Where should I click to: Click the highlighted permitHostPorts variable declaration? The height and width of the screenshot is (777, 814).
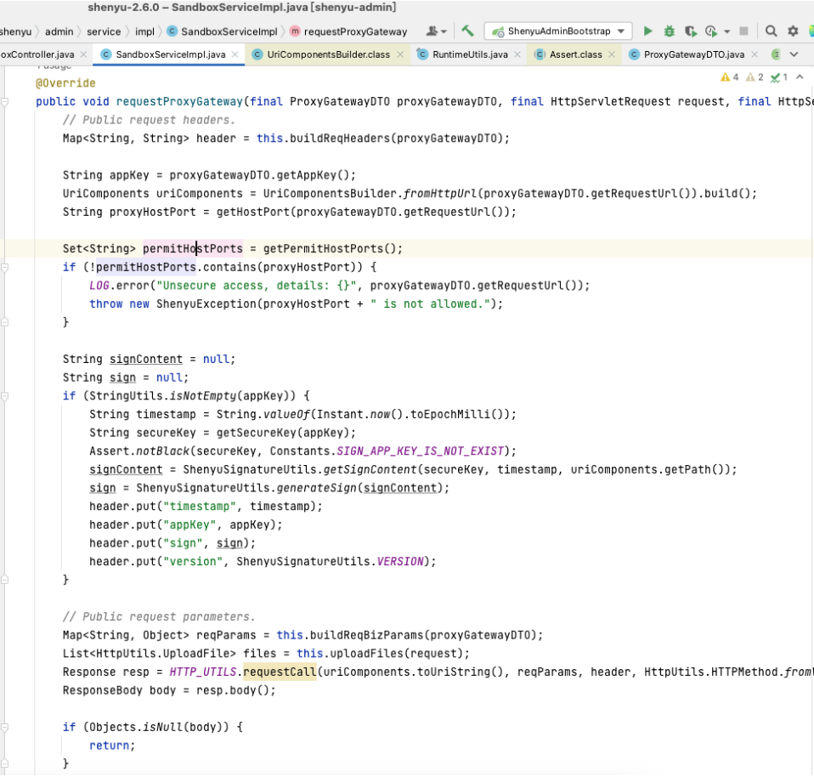[x=193, y=249]
